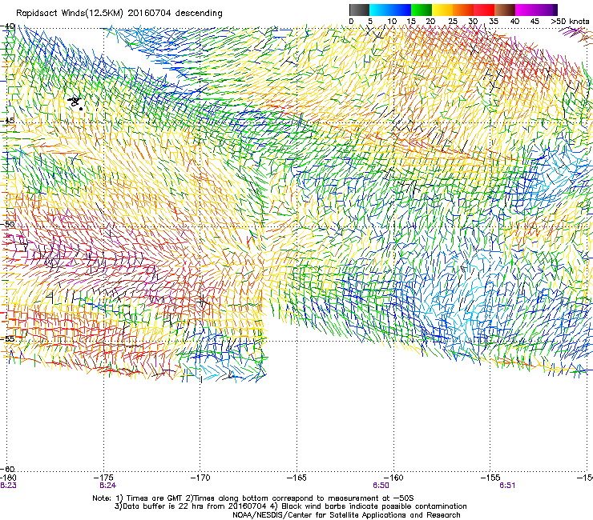Click the chart title 'Rapidscat Winds(12.5KM) 20160704 descending'
This screenshot has height=520, width=593.
click(x=119, y=13)
